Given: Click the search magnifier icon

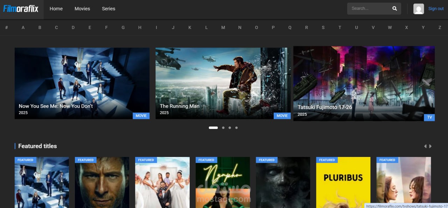Looking at the screenshot, I should (x=394, y=8).
